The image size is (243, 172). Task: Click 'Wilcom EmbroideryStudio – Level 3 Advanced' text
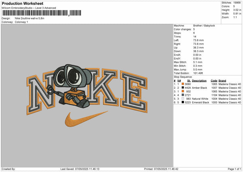[x=29, y=8]
